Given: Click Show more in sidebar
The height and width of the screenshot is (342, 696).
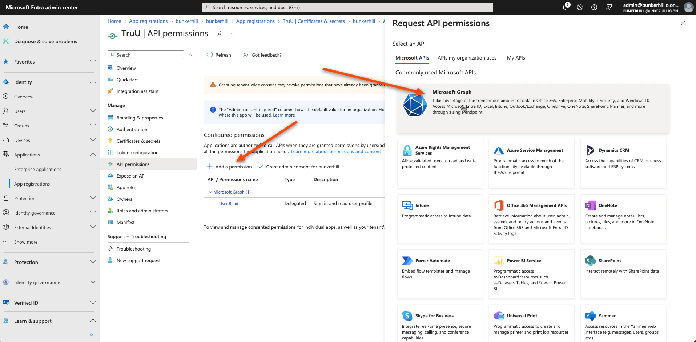Looking at the screenshot, I should click(x=26, y=242).
